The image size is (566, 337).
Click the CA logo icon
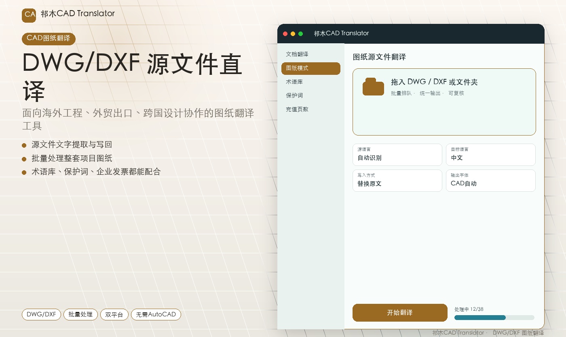pyautogui.click(x=29, y=15)
